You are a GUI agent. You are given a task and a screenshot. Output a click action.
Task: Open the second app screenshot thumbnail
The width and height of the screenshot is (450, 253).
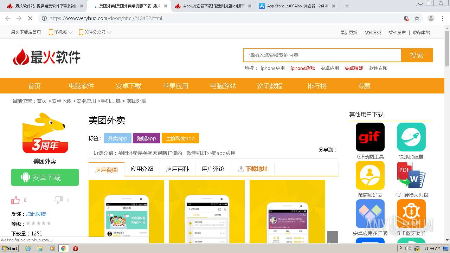point(207,212)
